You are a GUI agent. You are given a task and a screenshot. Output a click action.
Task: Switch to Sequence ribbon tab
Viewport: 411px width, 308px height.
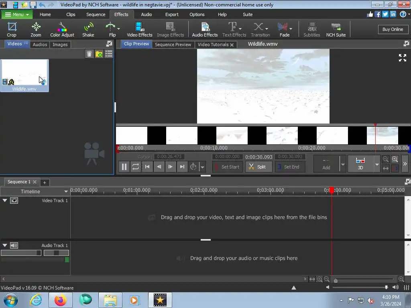tap(96, 14)
